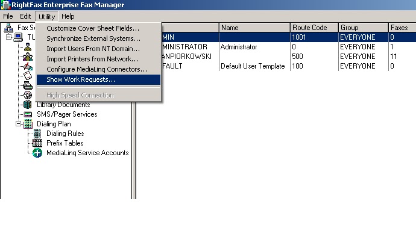The width and height of the screenshot is (416, 231).
Task: Open the Help menu
Action: (68, 16)
